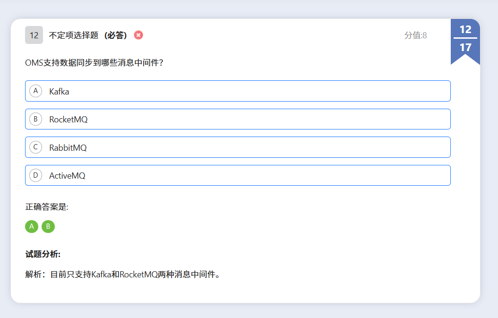
Task: Click the OMS question text
Action: tap(94, 63)
